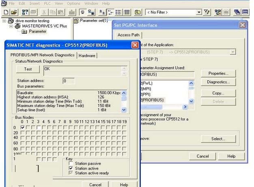Toggle bus node 1 checkbox in row 0

(x=28, y=127)
